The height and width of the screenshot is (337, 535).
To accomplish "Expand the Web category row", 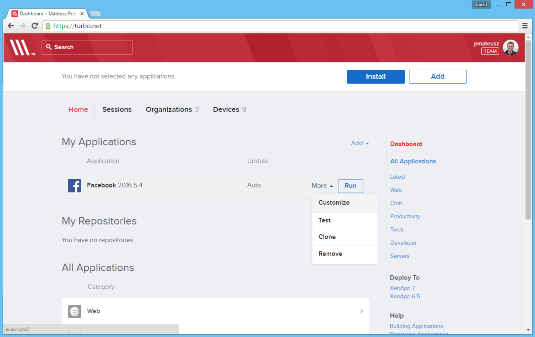I will point(361,311).
